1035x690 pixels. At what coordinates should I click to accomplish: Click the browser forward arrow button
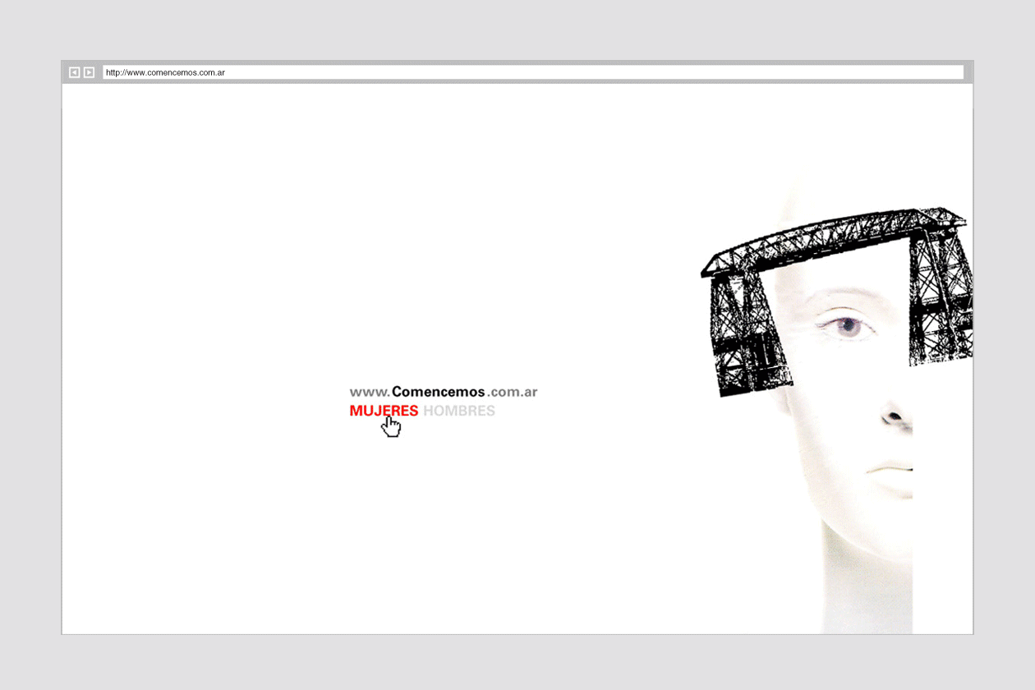89,72
